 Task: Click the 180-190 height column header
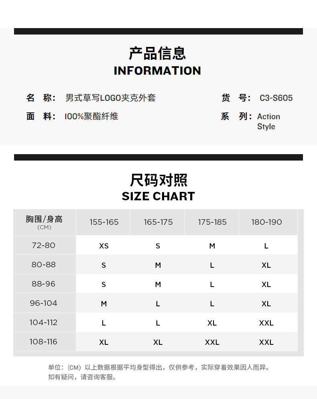click(x=266, y=222)
